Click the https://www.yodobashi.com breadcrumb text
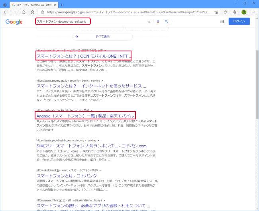 coord(54,141)
